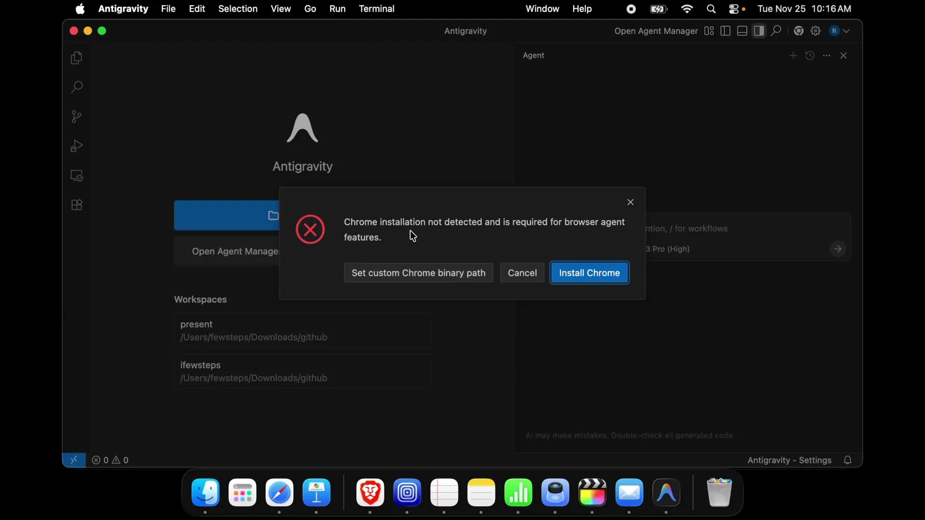The image size is (925, 520).
Task: Open settings via the gear icon
Action: 816,31
